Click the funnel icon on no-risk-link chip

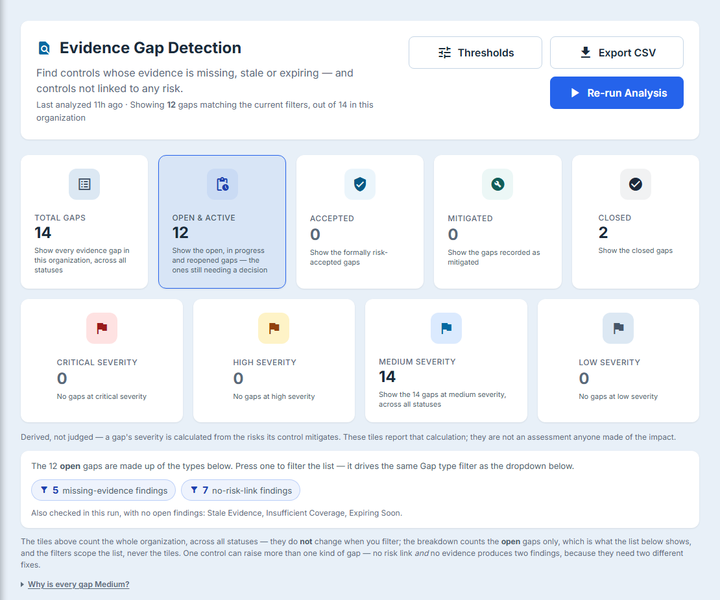tap(194, 490)
